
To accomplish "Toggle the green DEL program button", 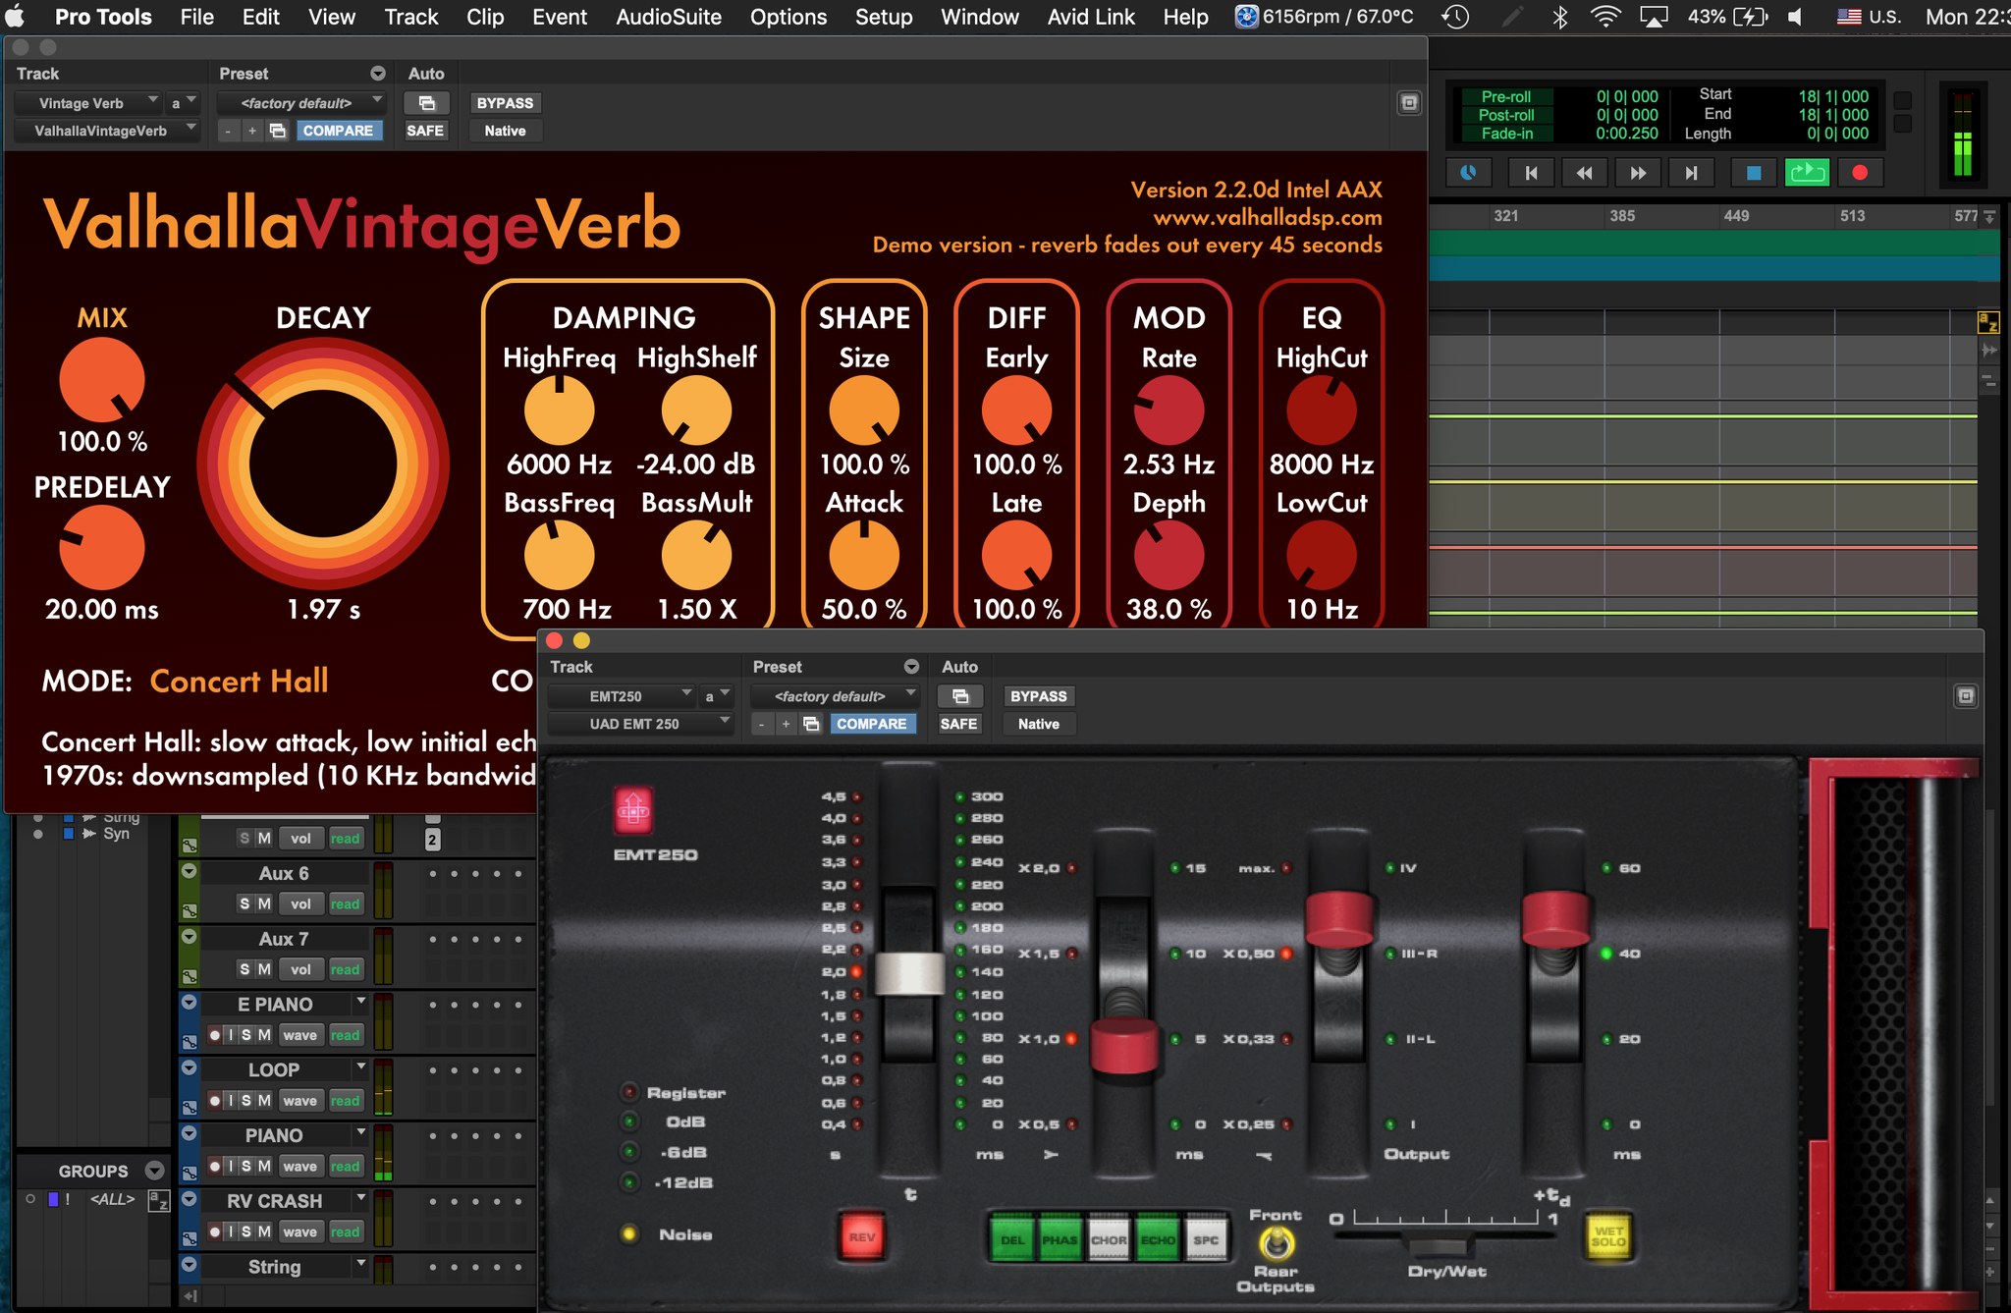I will point(1012,1239).
